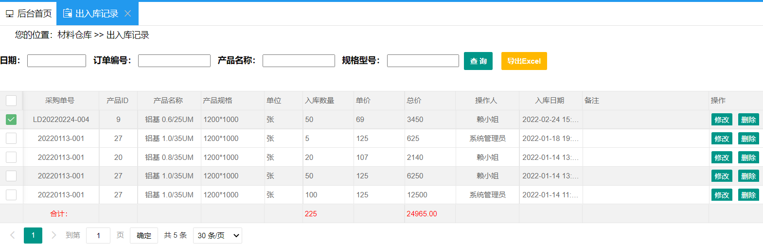Viewport: 763px width, 244px height.
Task: Open the 30 条/页 page size dropdown
Action: pos(217,235)
